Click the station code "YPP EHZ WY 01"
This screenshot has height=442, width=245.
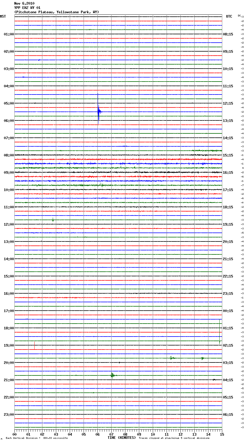pyautogui.click(x=27, y=8)
